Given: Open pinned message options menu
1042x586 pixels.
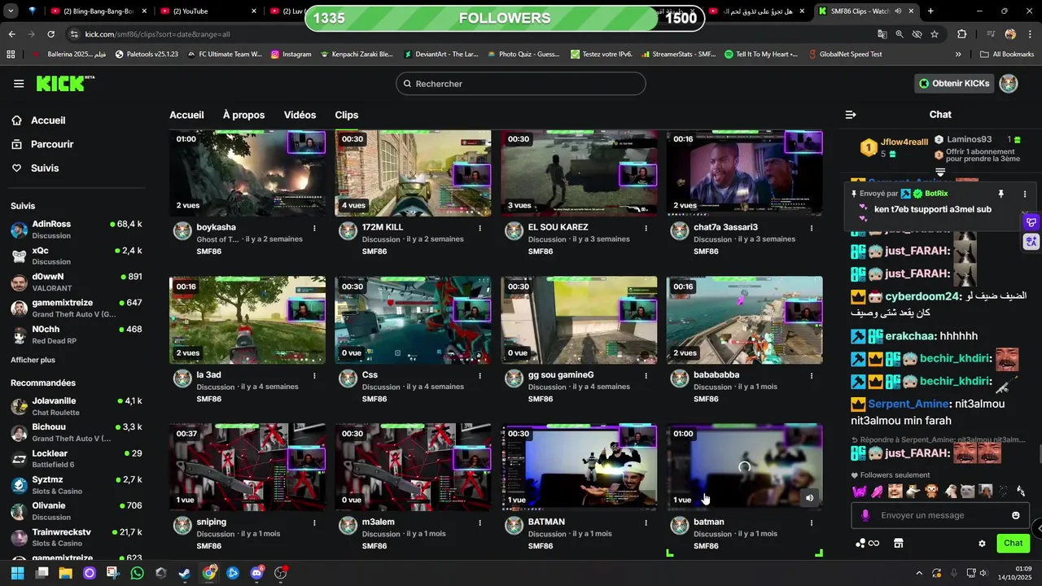Looking at the screenshot, I should pos(1025,194).
